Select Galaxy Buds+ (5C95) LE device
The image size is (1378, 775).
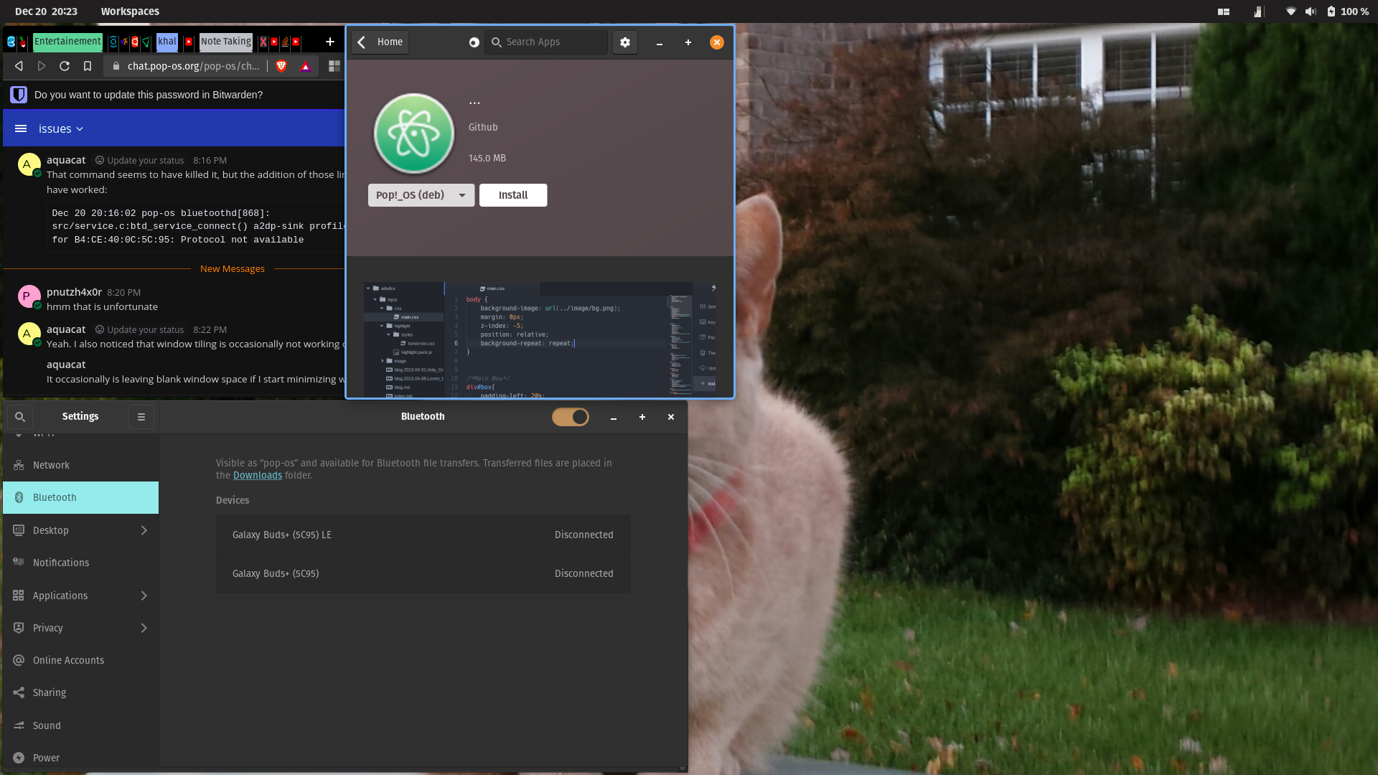coord(423,535)
